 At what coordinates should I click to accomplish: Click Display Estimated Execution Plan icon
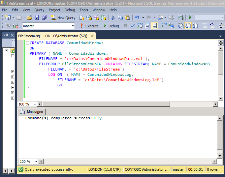point(140,26)
